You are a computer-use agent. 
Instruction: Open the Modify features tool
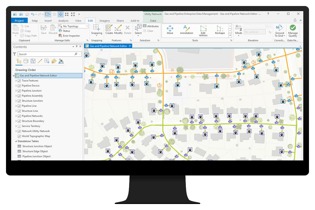click(x=118, y=30)
